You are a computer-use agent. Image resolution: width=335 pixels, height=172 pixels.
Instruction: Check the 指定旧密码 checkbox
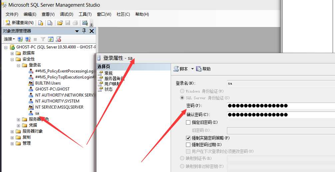188,122
